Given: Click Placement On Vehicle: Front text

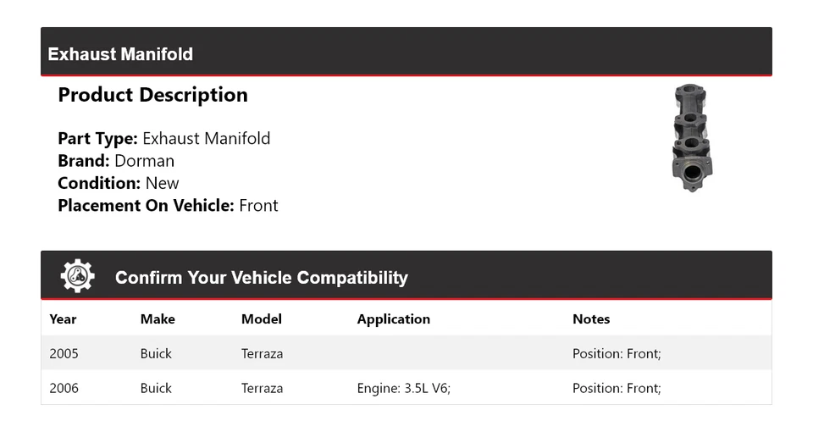Looking at the screenshot, I should [x=168, y=205].
